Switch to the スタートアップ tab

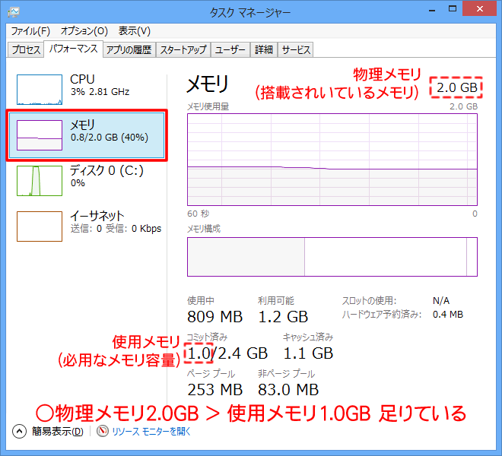point(183,50)
